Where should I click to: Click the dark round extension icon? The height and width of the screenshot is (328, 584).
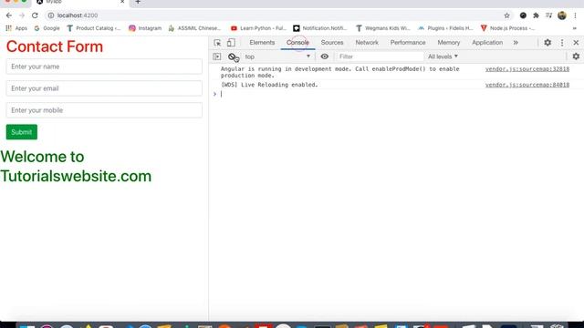[523, 15]
